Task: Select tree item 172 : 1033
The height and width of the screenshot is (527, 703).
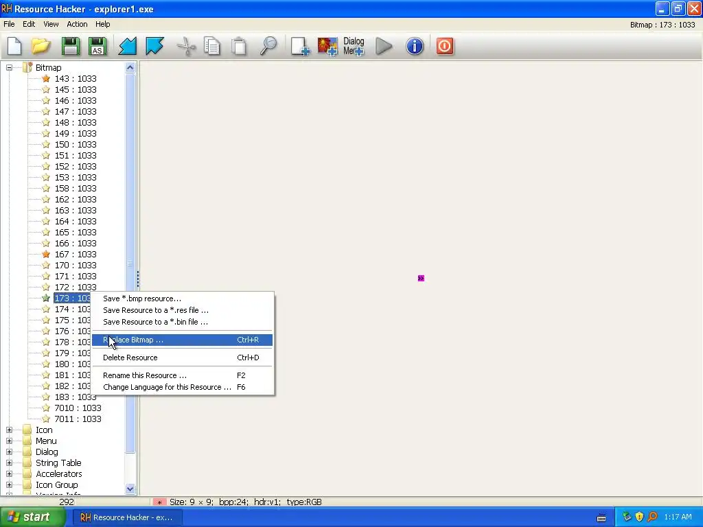Action: pos(76,288)
